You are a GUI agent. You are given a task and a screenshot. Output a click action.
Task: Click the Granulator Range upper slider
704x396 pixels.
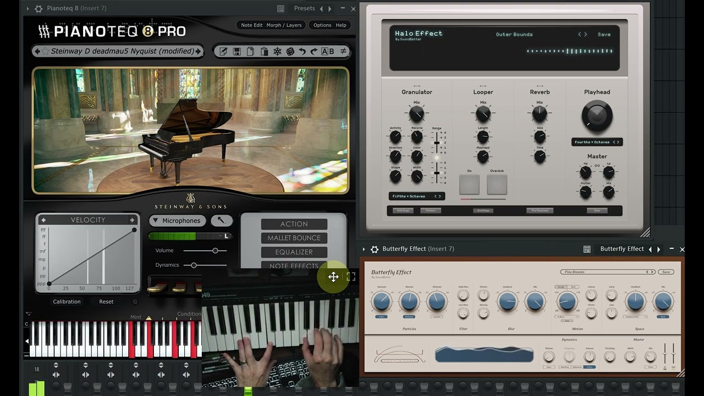tap(437, 143)
